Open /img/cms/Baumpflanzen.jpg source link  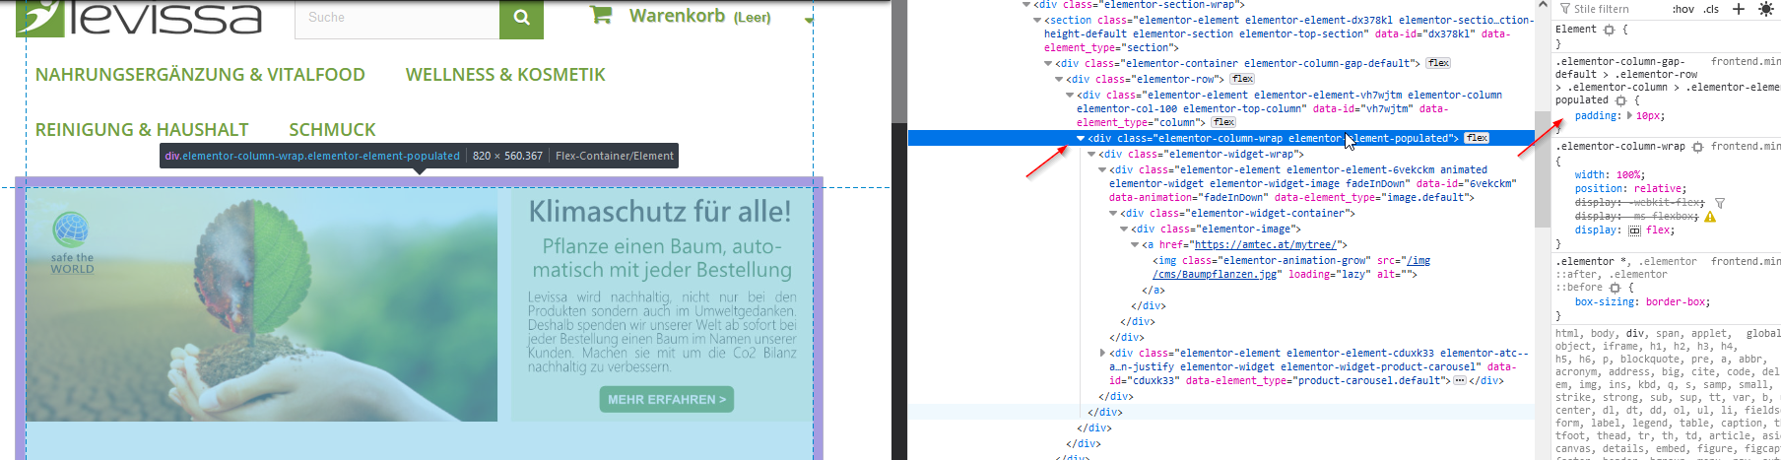click(x=1291, y=267)
